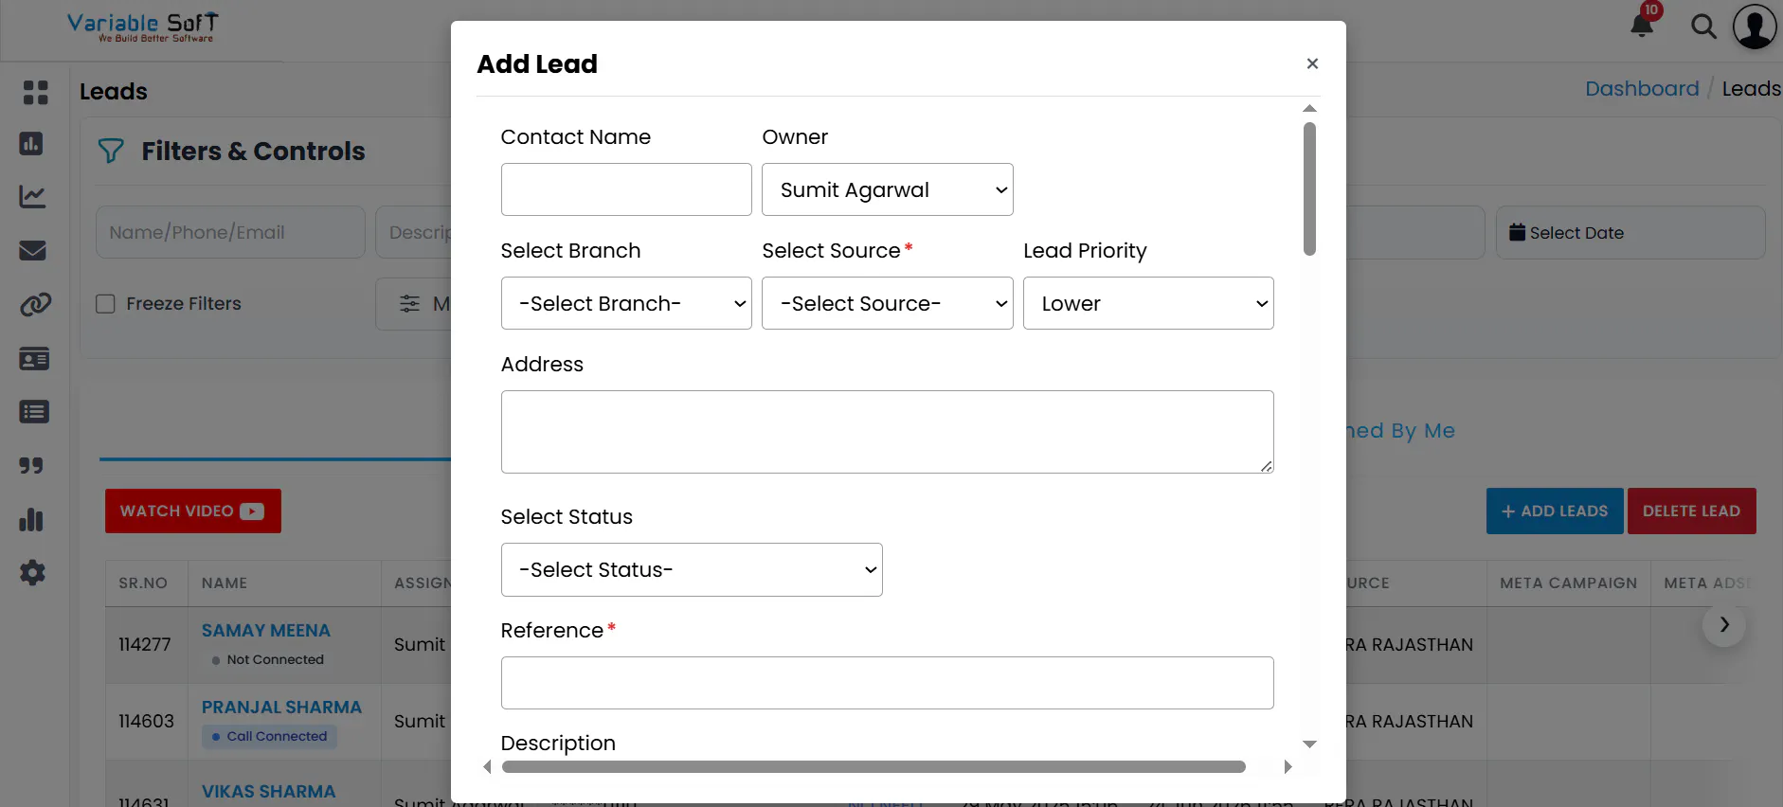Open the user profile avatar
The width and height of the screenshot is (1783, 807).
point(1755,26)
